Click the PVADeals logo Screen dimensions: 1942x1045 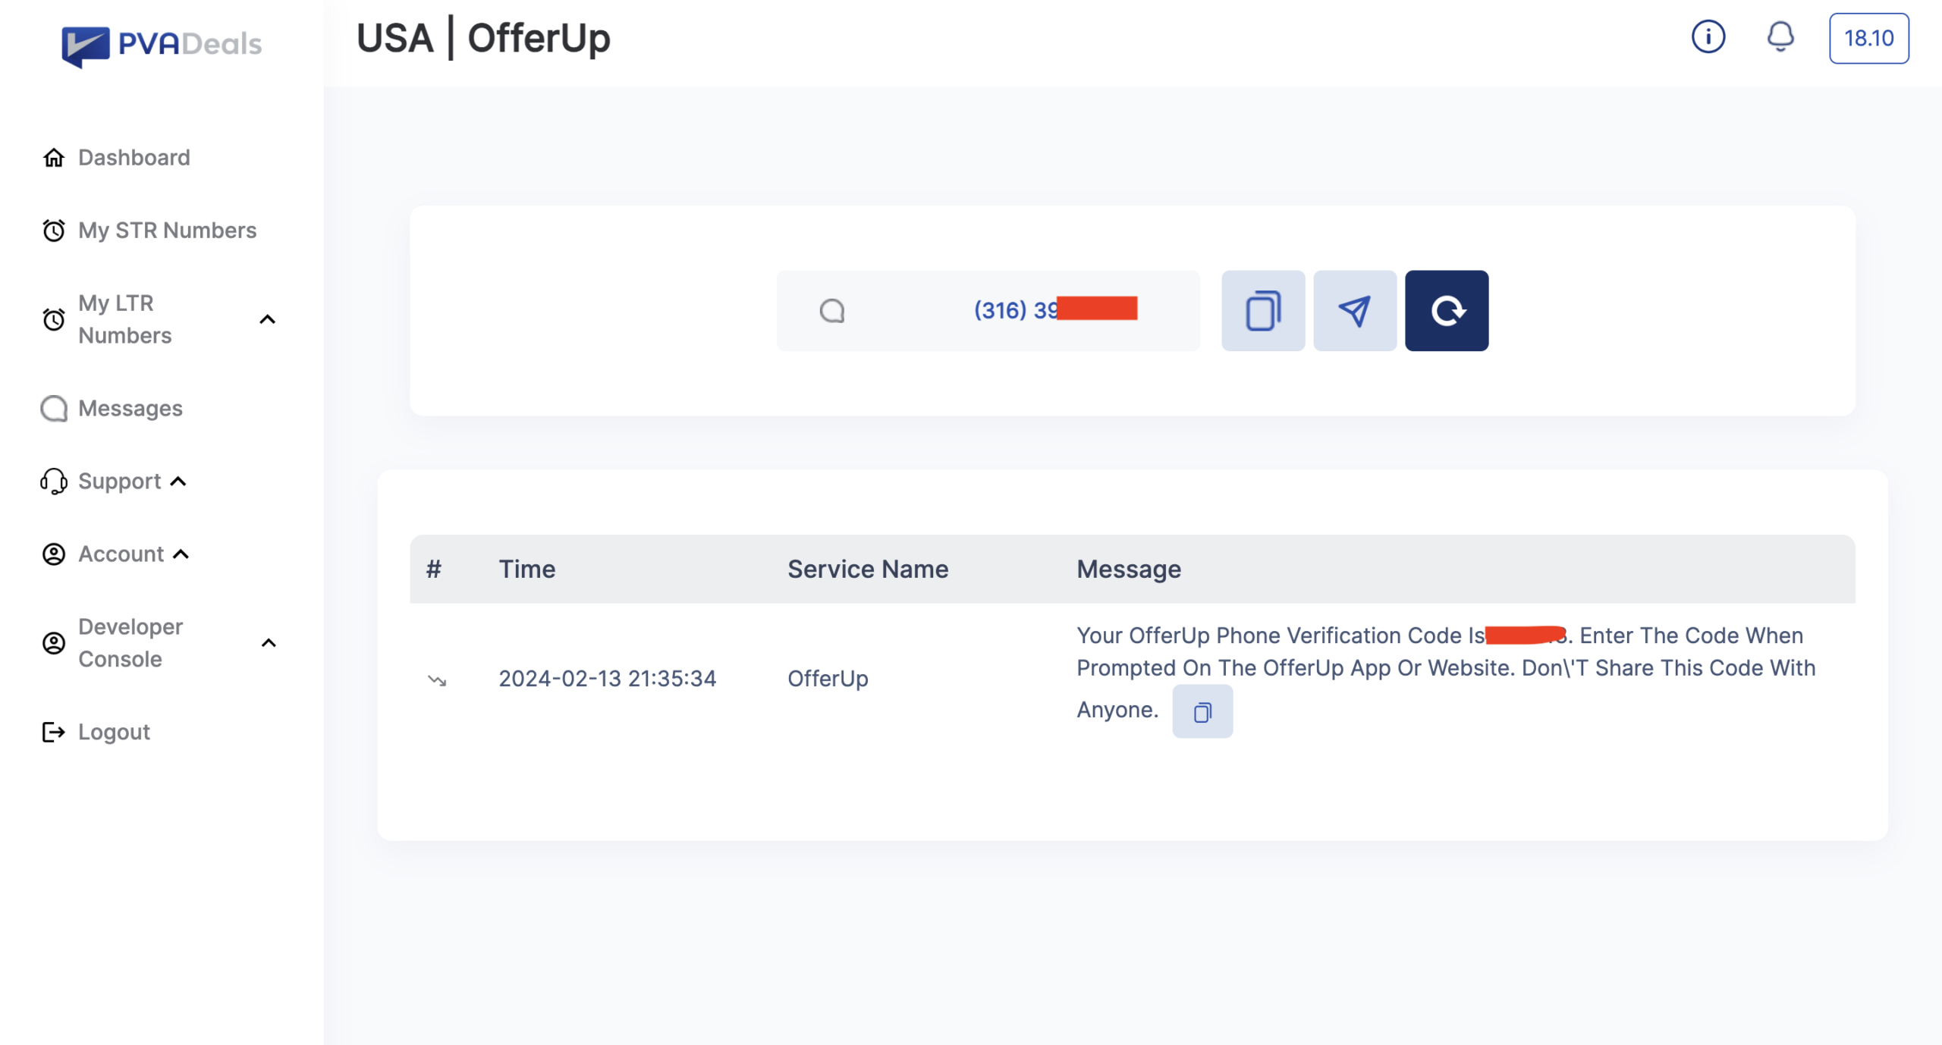click(x=162, y=46)
